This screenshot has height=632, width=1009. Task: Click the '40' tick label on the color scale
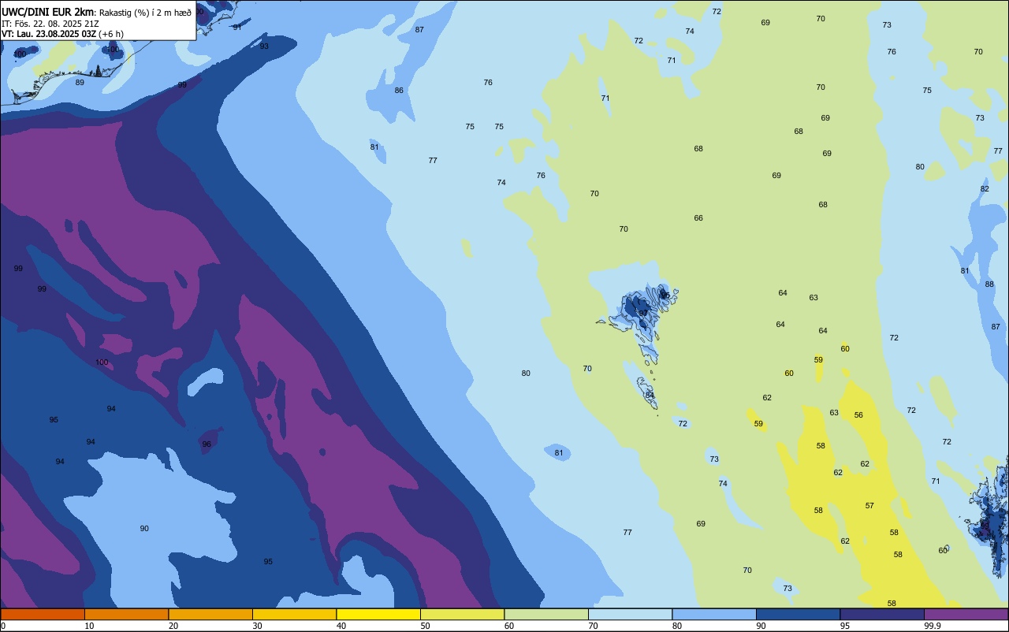[341, 626]
